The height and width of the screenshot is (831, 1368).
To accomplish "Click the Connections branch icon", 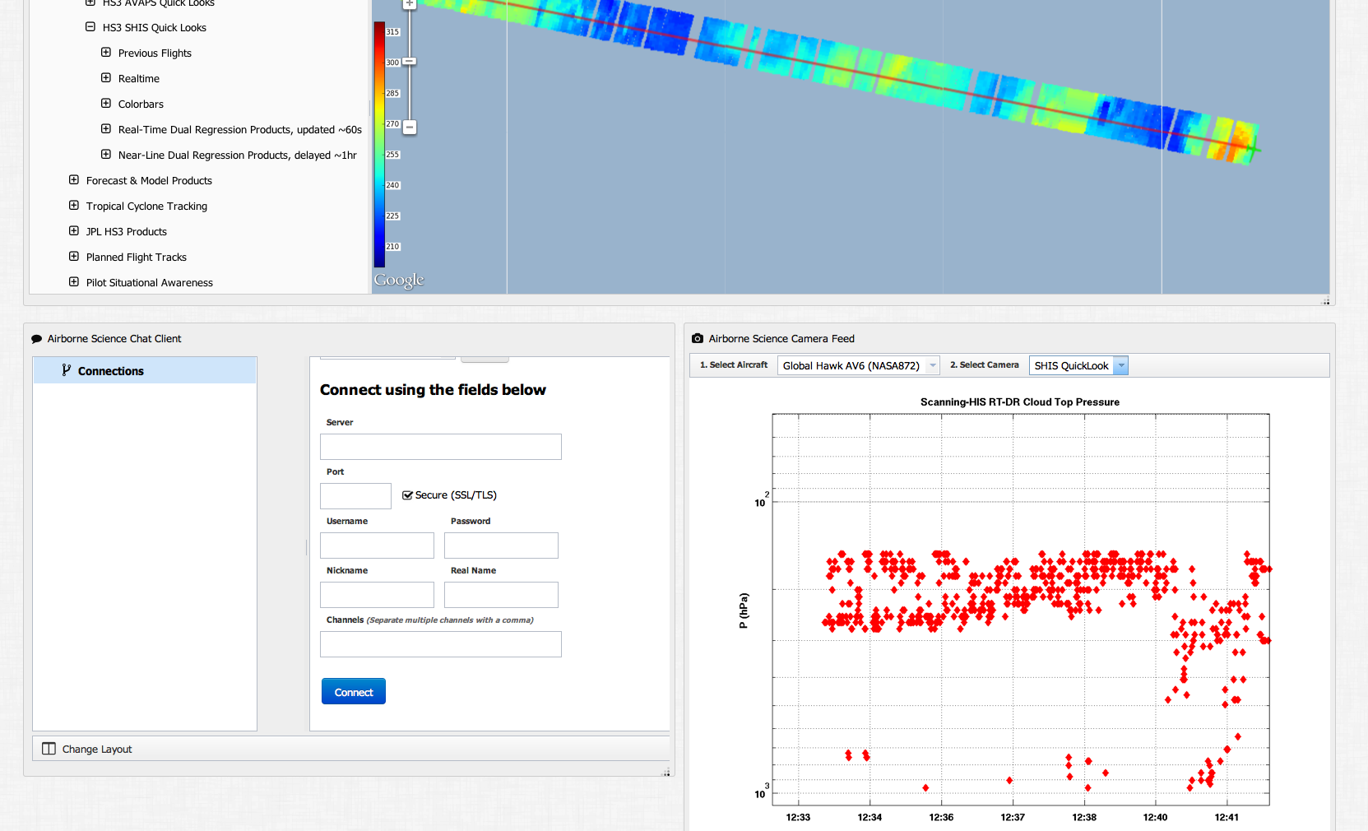I will click(x=66, y=370).
